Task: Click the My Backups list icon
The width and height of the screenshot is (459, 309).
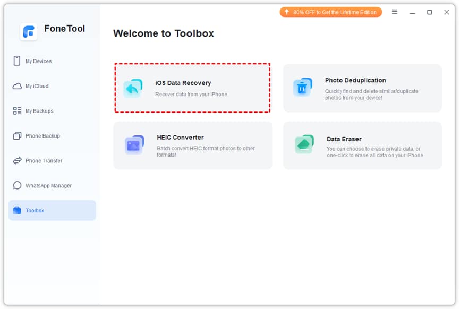Action: click(17, 111)
